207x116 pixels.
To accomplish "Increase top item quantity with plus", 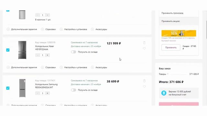I will coord(48,15).
